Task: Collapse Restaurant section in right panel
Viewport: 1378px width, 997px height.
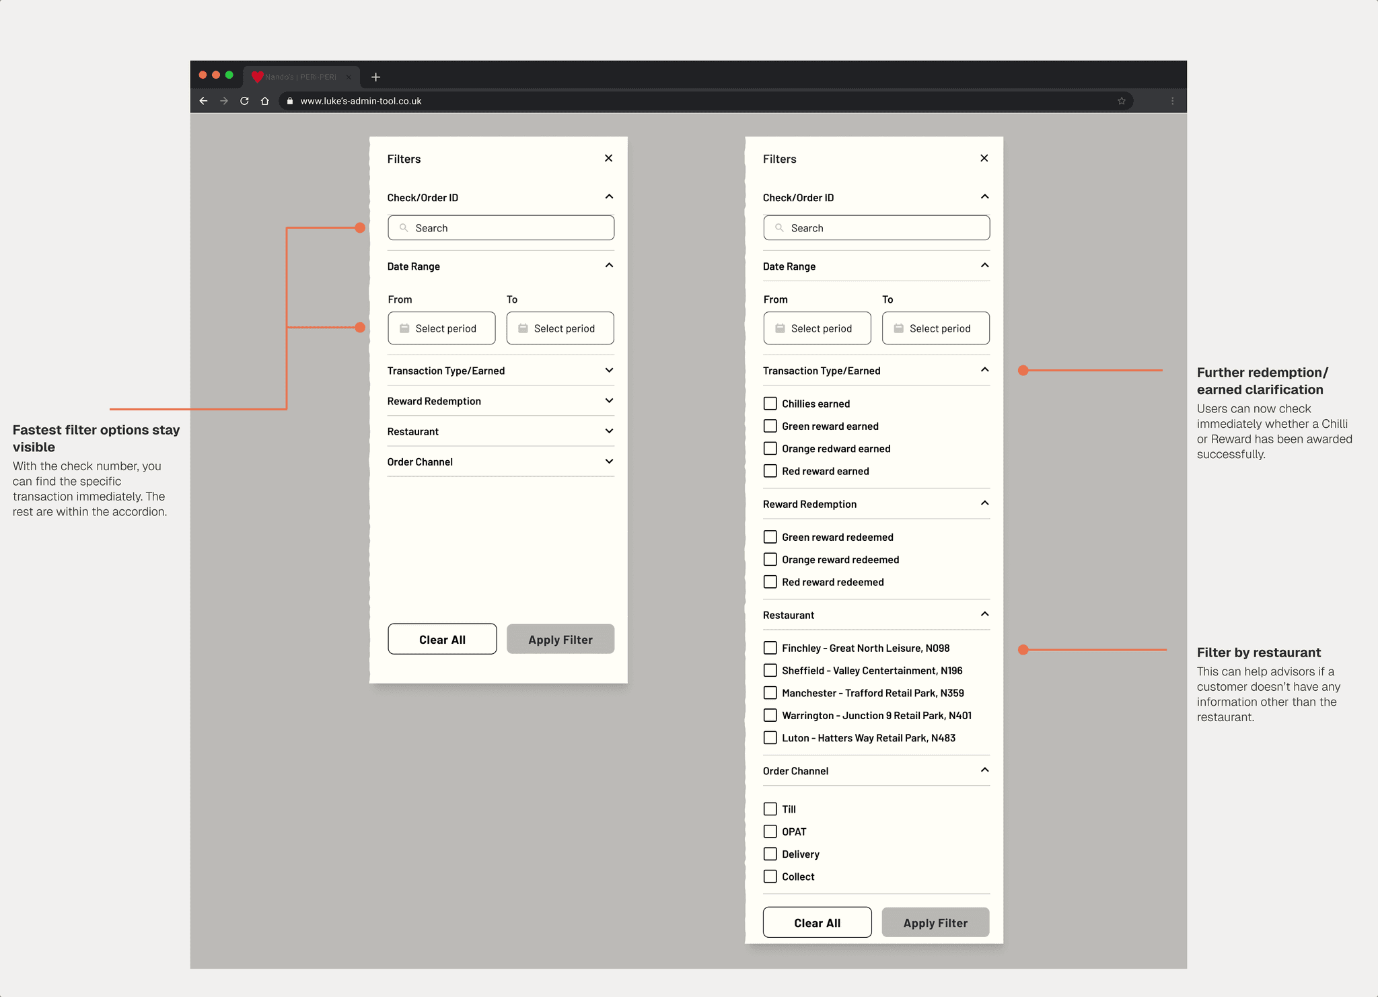Action: click(984, 614)
